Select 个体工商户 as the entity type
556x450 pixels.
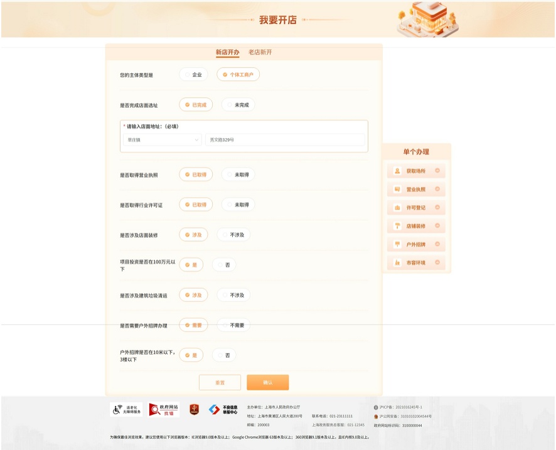[238, 75]
